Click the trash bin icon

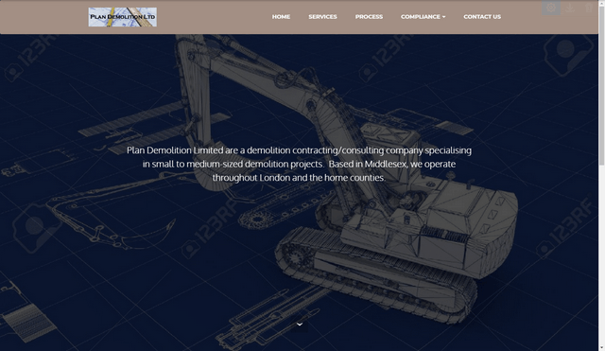point(588,8)
